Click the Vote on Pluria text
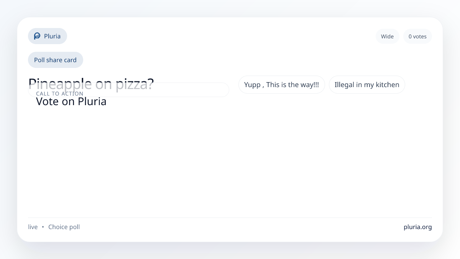460x259 pixels. coord(71,102)
